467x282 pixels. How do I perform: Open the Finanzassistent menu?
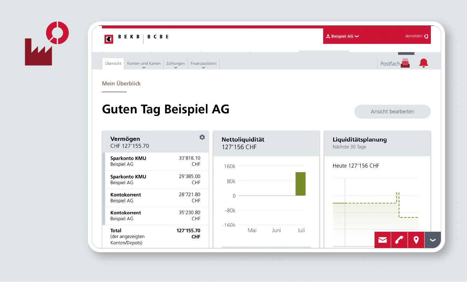click(x=203, y=64)
